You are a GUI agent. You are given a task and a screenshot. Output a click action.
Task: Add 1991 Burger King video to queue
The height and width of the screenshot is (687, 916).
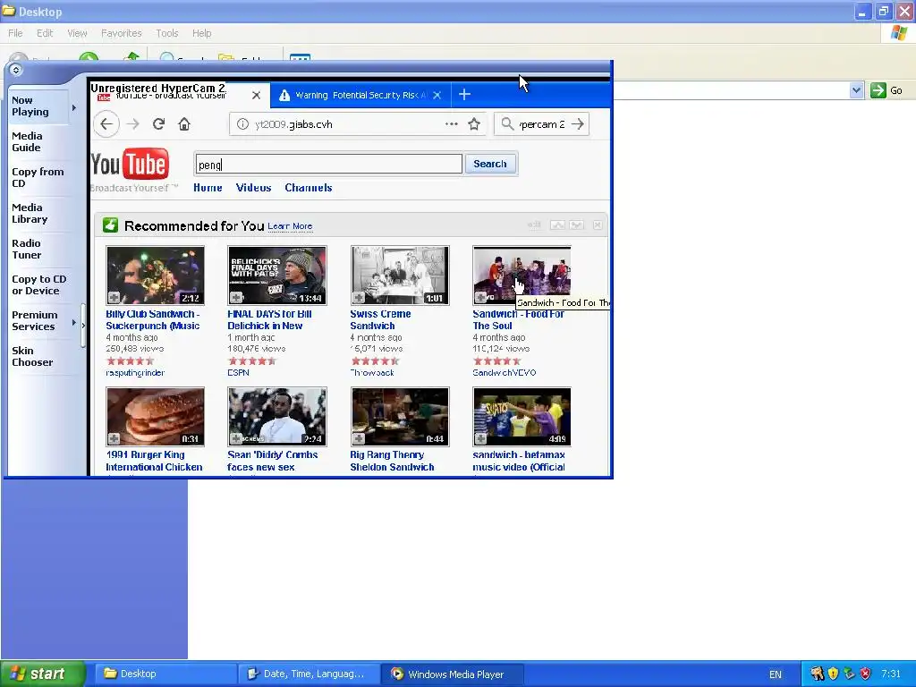[114, 438]
